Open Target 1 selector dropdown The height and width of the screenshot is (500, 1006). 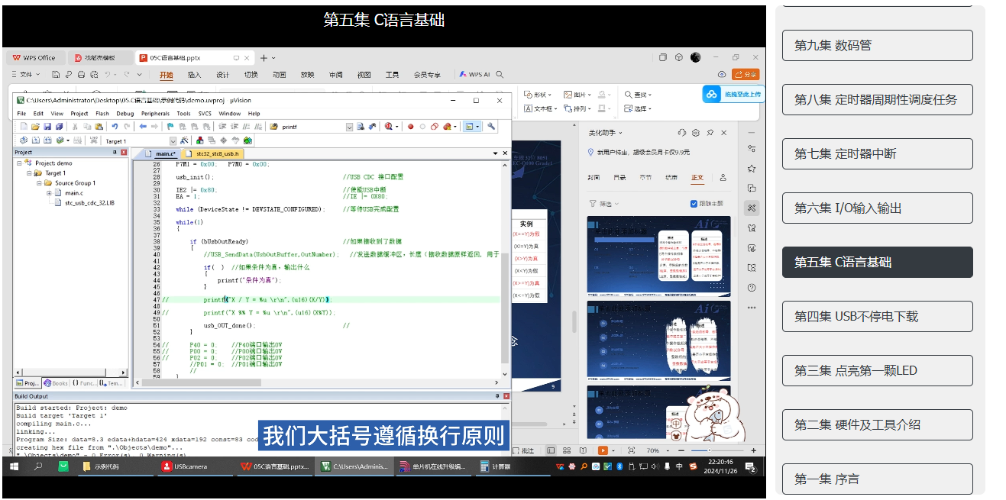click(173, 141)
